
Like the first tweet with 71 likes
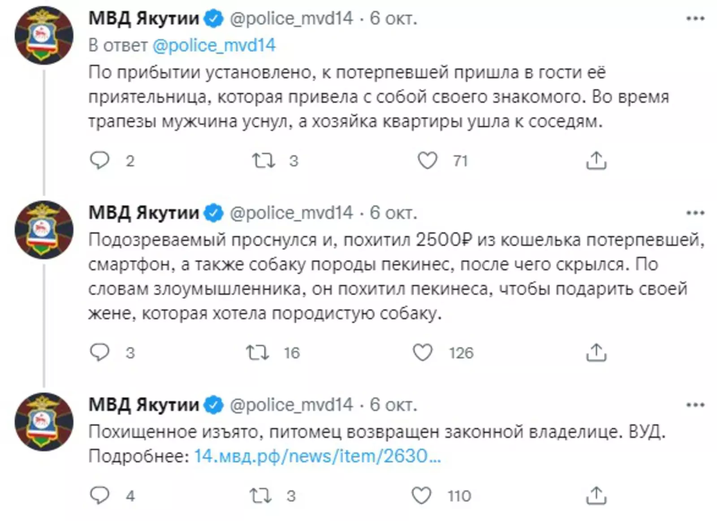(x=427, y=160)
